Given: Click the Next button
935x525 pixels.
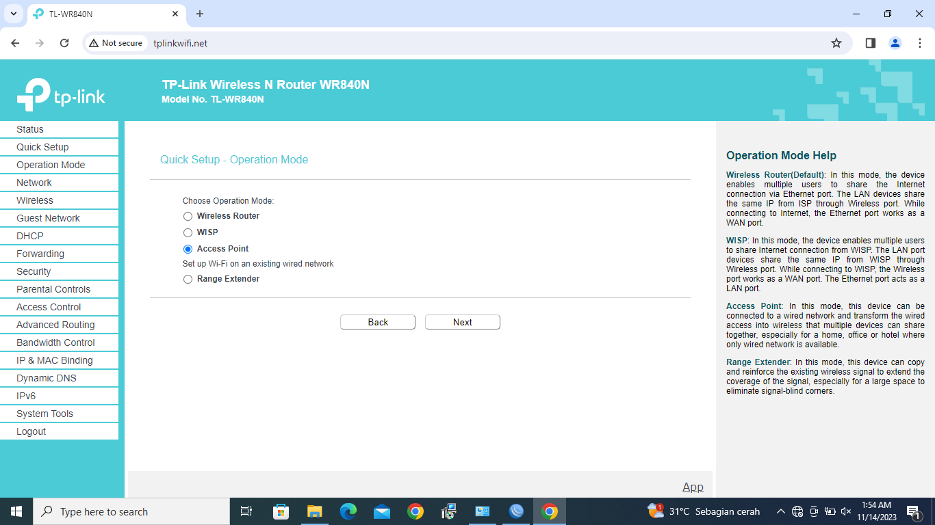Looking at the screenshot, I should [x=463, y=322].
